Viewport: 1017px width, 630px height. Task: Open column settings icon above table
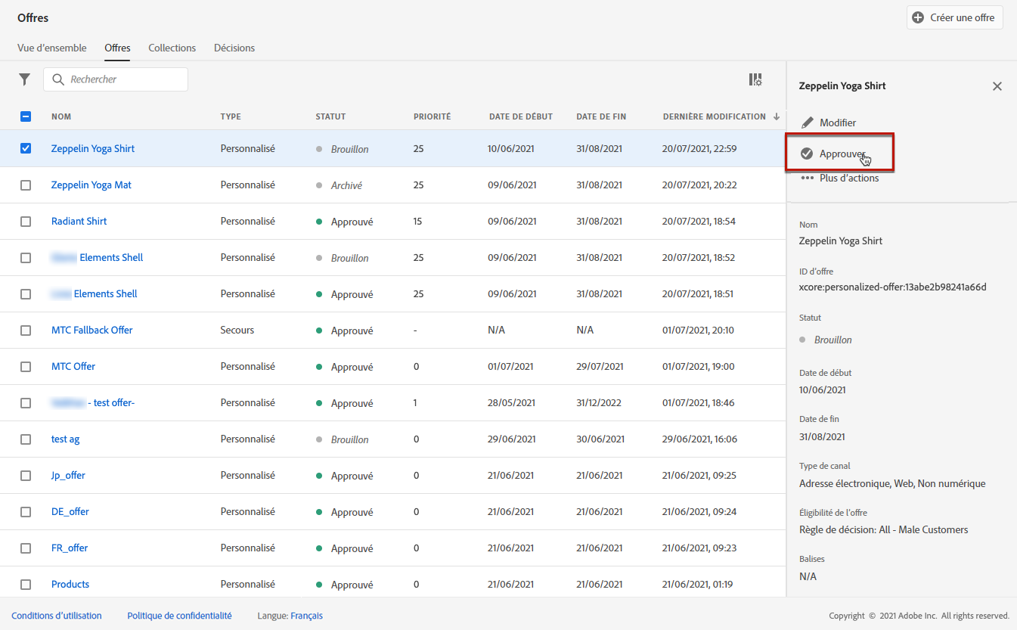[755, 79]
